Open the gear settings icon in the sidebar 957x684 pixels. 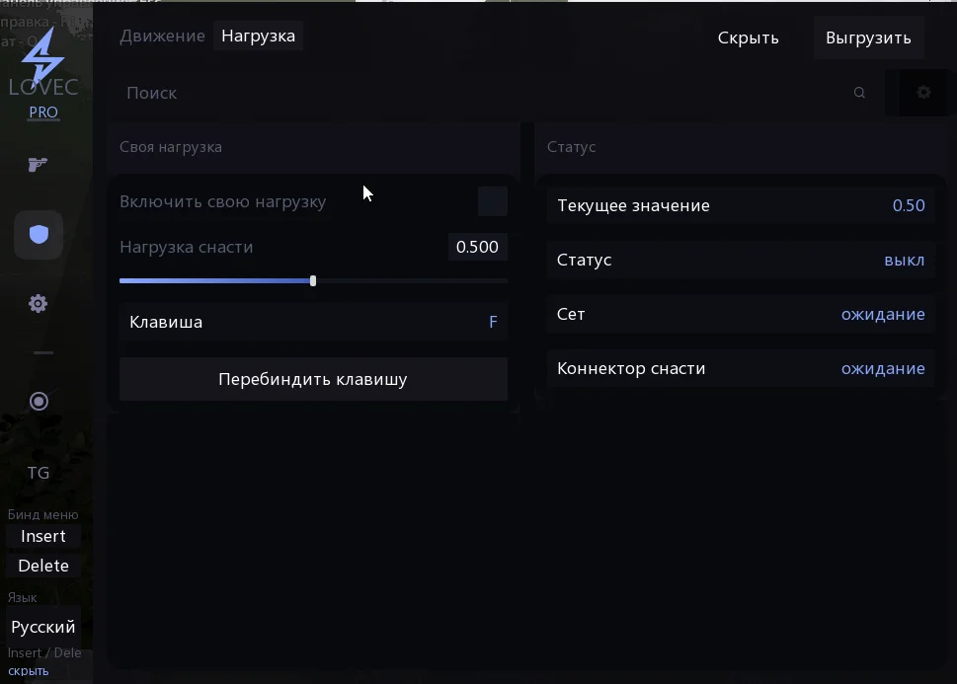38,303
